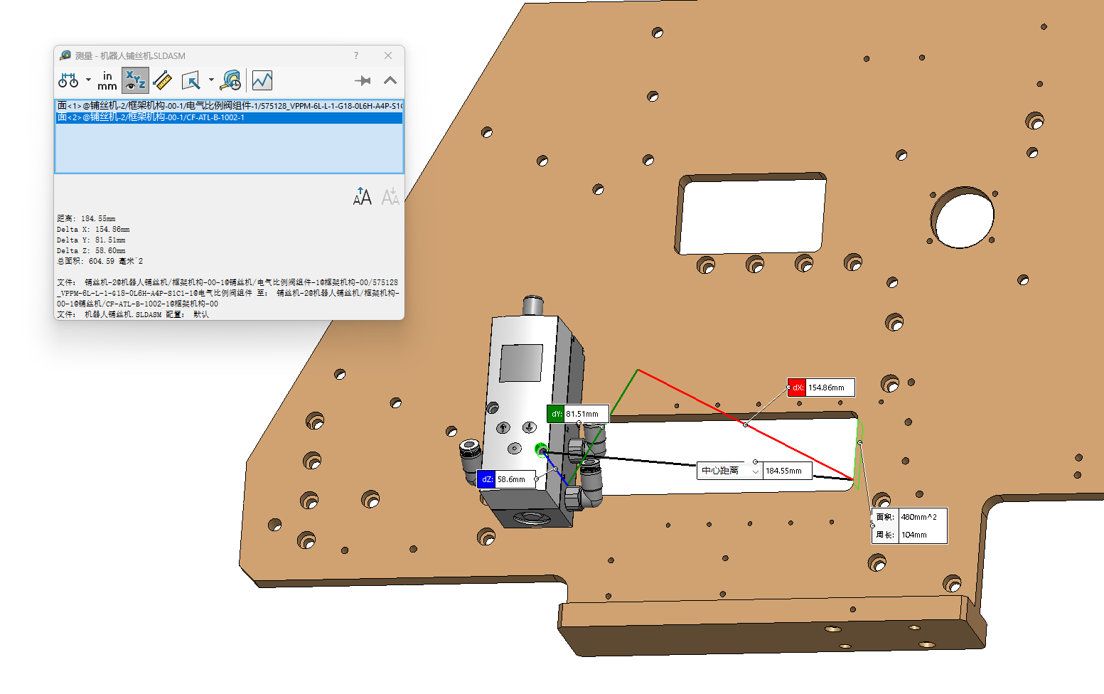Click the 距离: 184.55mm result line

click(86, 218)
